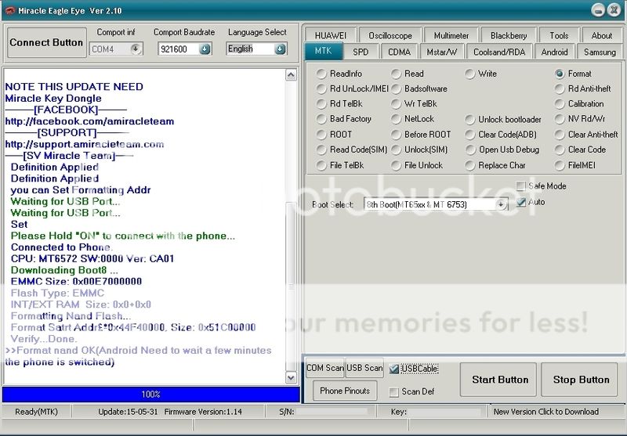The height and width of the screenshot is (436, 627).
Task: Click the log scrollbar up arrow
Action: click(x=291, y=75)
